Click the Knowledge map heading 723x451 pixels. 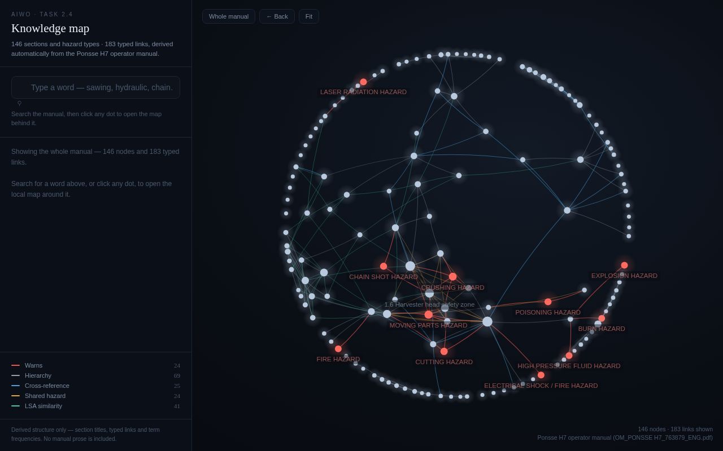click(50, 28)
